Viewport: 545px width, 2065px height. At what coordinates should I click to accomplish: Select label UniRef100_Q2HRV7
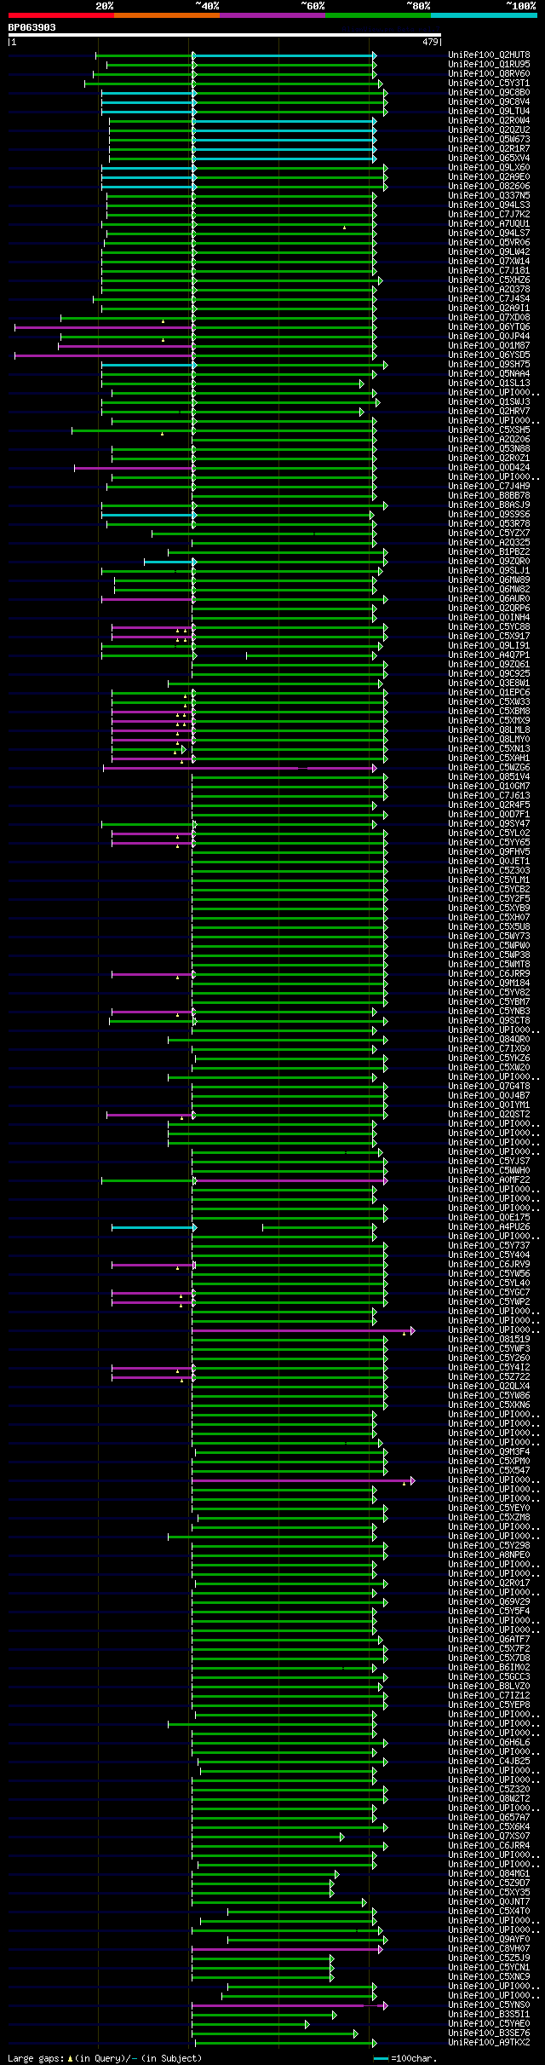[489, 412]
